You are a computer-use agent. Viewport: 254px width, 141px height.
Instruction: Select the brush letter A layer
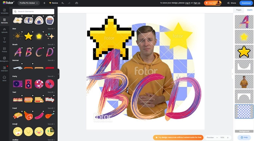244,22
